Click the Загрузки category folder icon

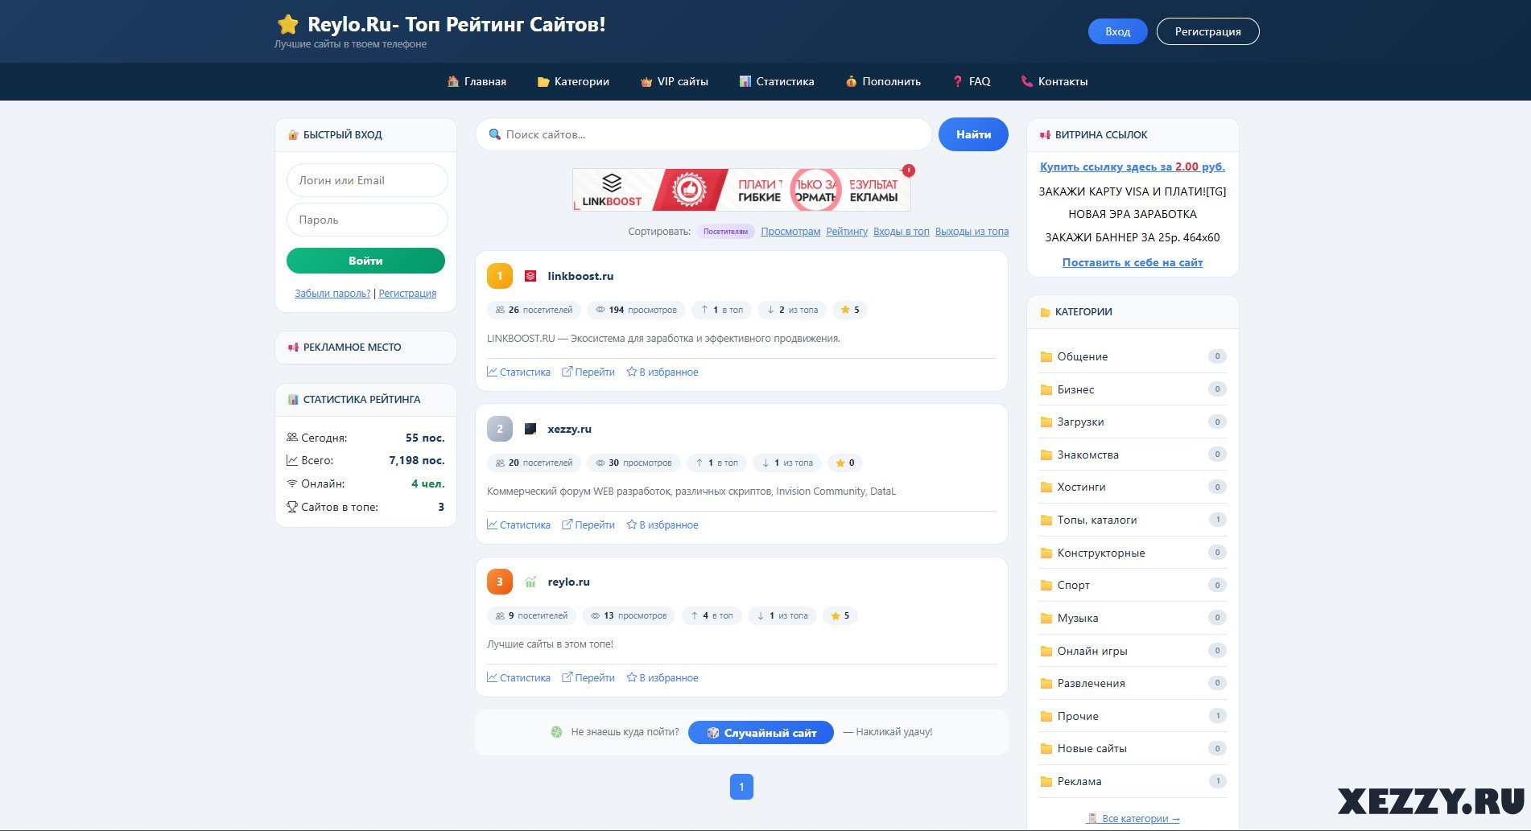click(x=1046, y=422)
